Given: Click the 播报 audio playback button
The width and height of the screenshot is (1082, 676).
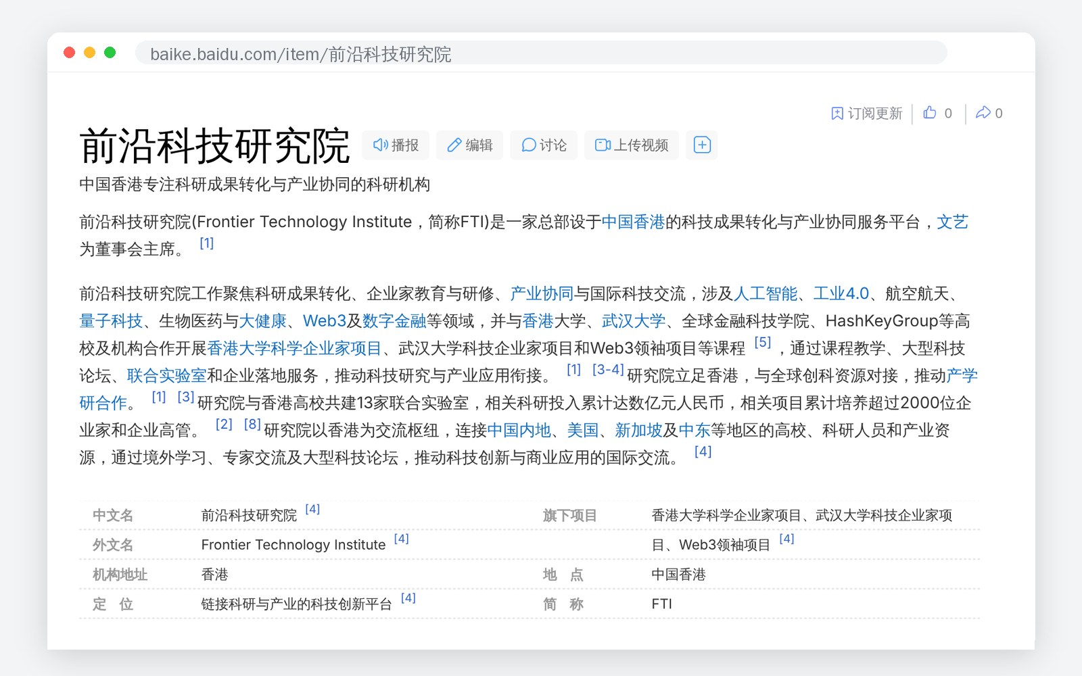Looking at the screenshot, I should (x=396, y=145).
